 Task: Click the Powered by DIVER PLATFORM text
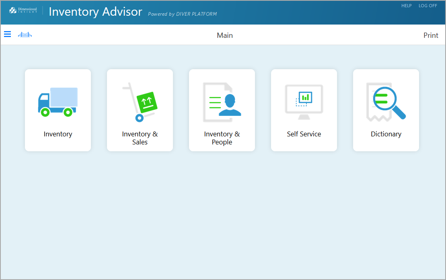(182, 14)
